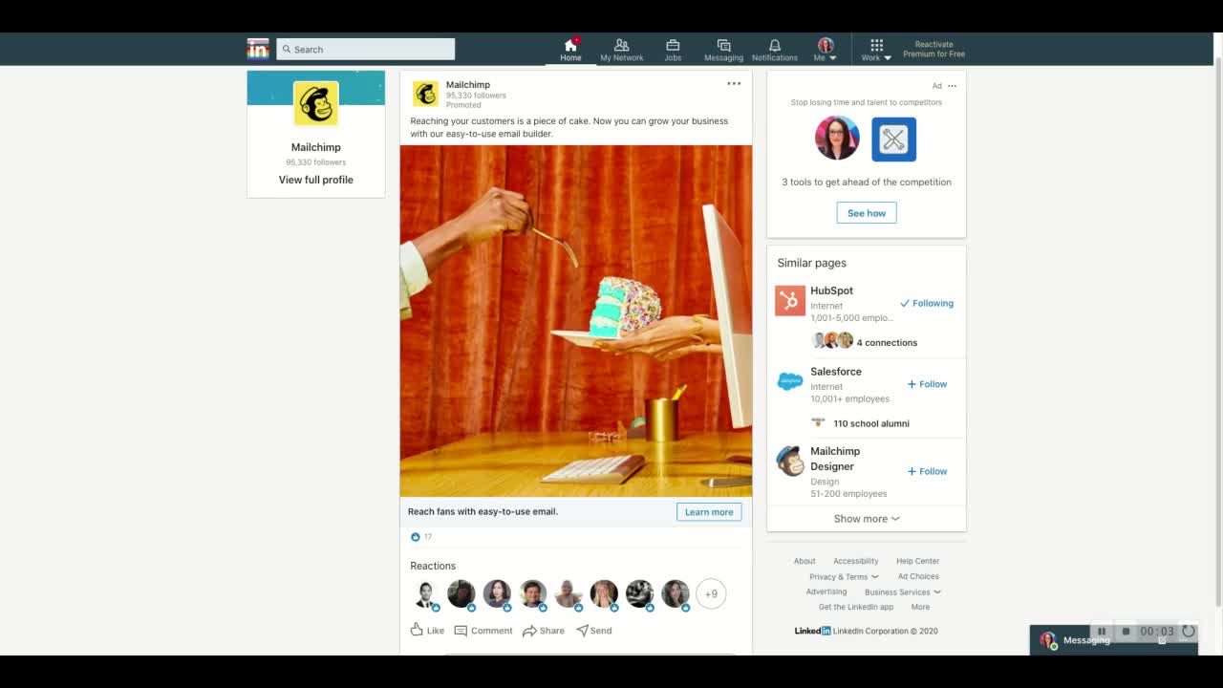Open the Home feed icon
Viewport: 1223px width, 688px height.
(570, 46)
